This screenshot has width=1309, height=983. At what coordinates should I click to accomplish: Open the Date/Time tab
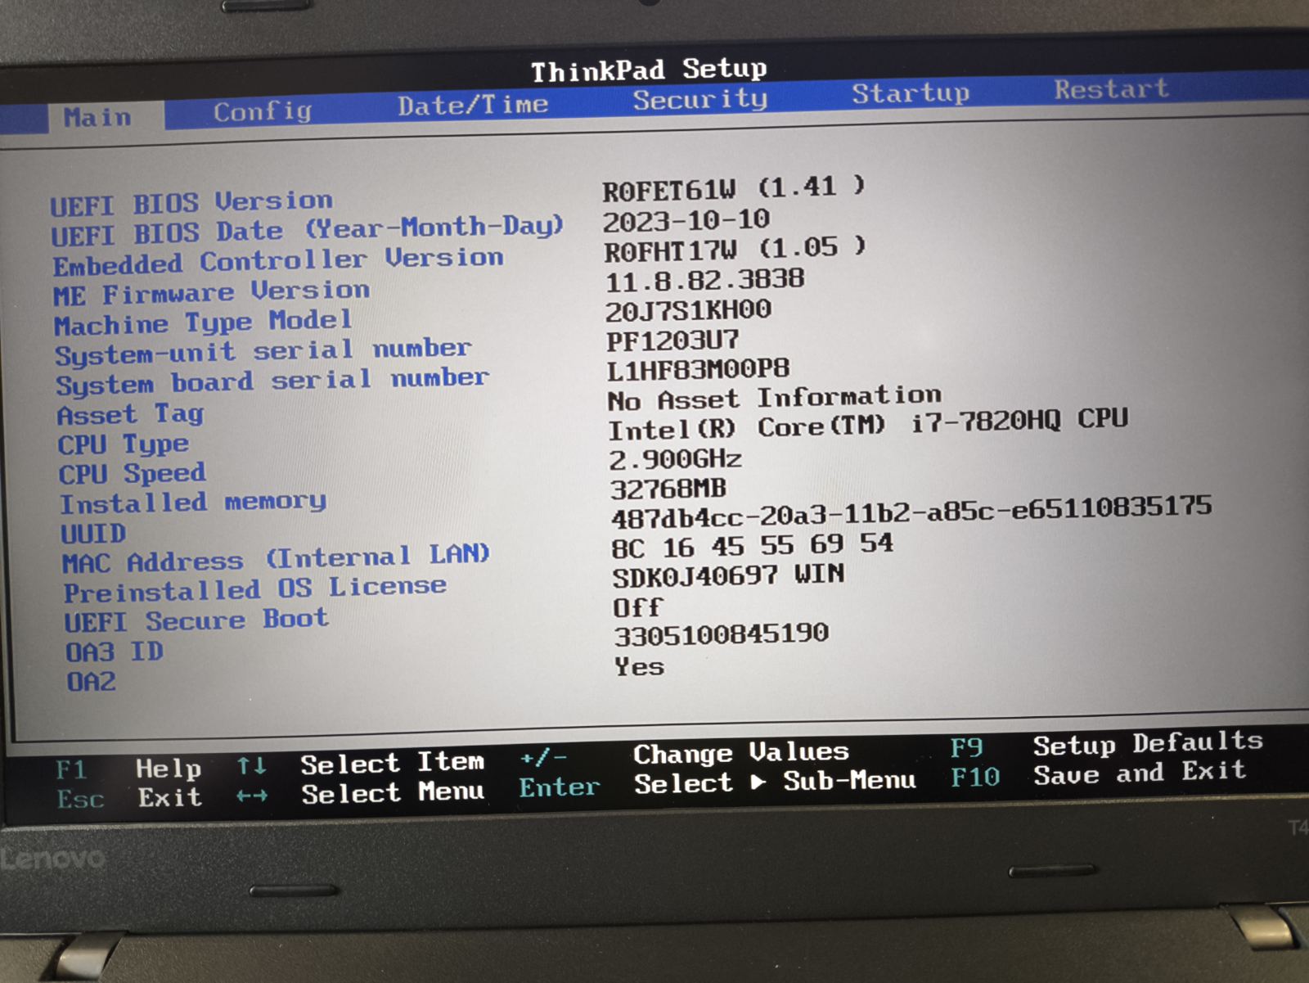pyautogui.click(x=473, y=105)
